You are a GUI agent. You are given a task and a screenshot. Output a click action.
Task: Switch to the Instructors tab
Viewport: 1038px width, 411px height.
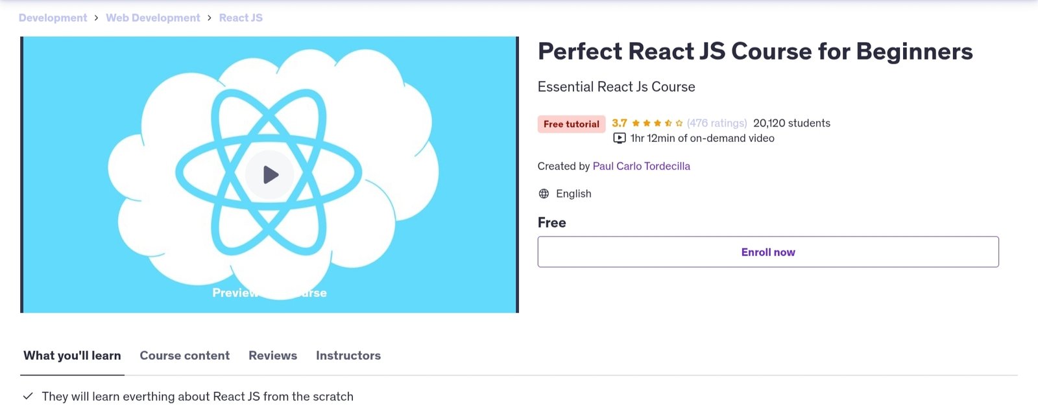[x=348, y=355]
